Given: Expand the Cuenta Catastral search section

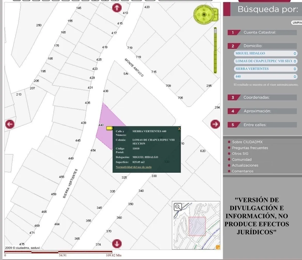Looking at the screenshot, I should click(262, 32).
